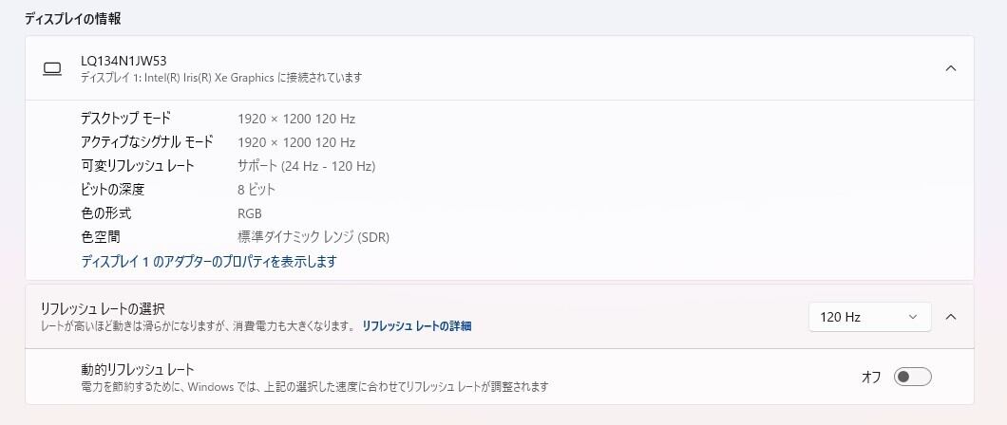Viewport: 1007px width, 425px height.
Task: Collapse the リフレッシュ レートの選択 section chevron
Action: pos(950,317)
